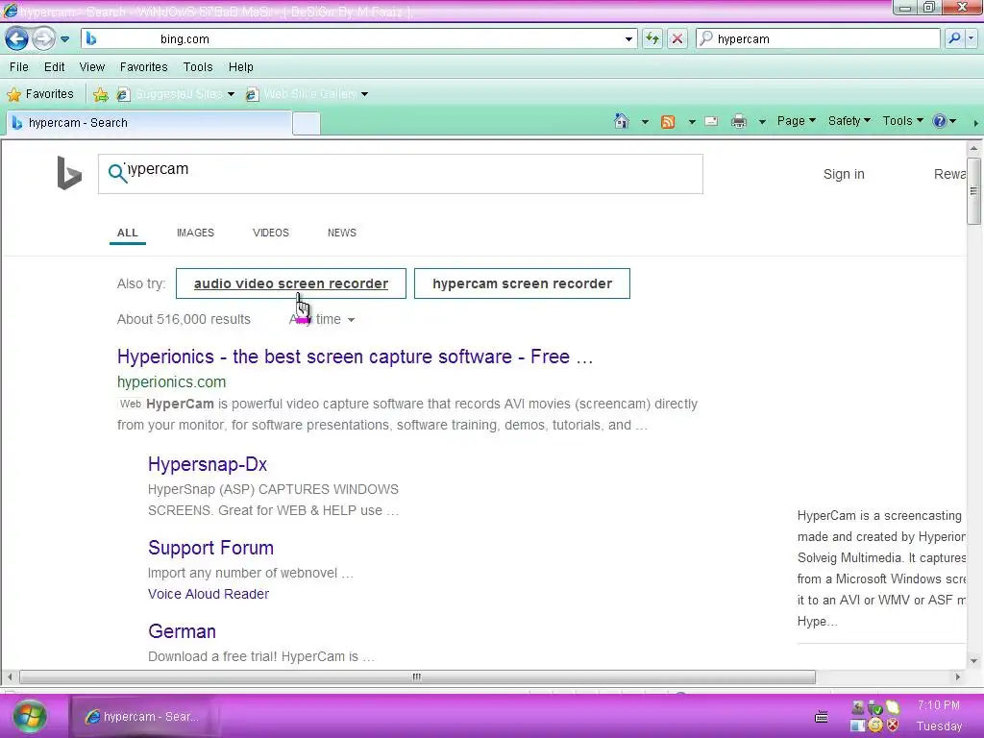Open the Tools menu in menu bar
This screenshot has width=984, height=738.
198,66
